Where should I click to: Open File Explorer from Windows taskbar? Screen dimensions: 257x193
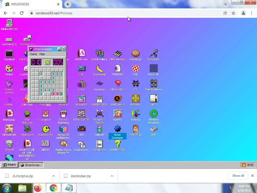pos(22,188)
